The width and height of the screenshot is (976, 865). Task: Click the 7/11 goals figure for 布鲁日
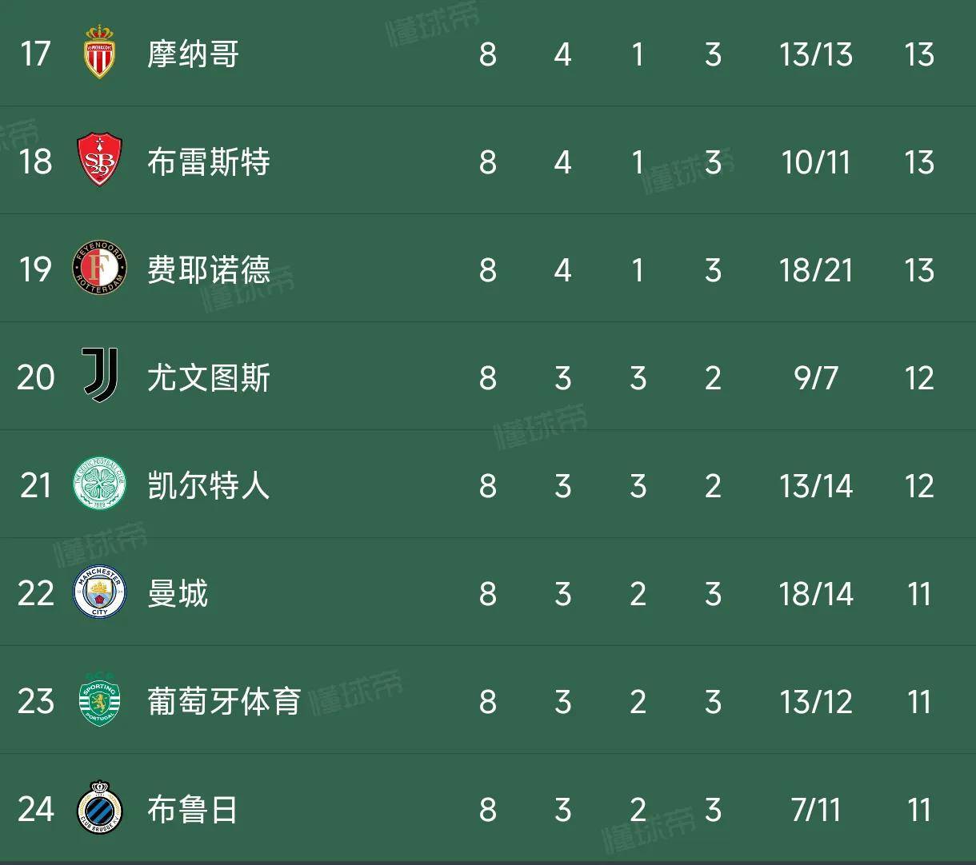pyautogui.click(x=816, y=810)
